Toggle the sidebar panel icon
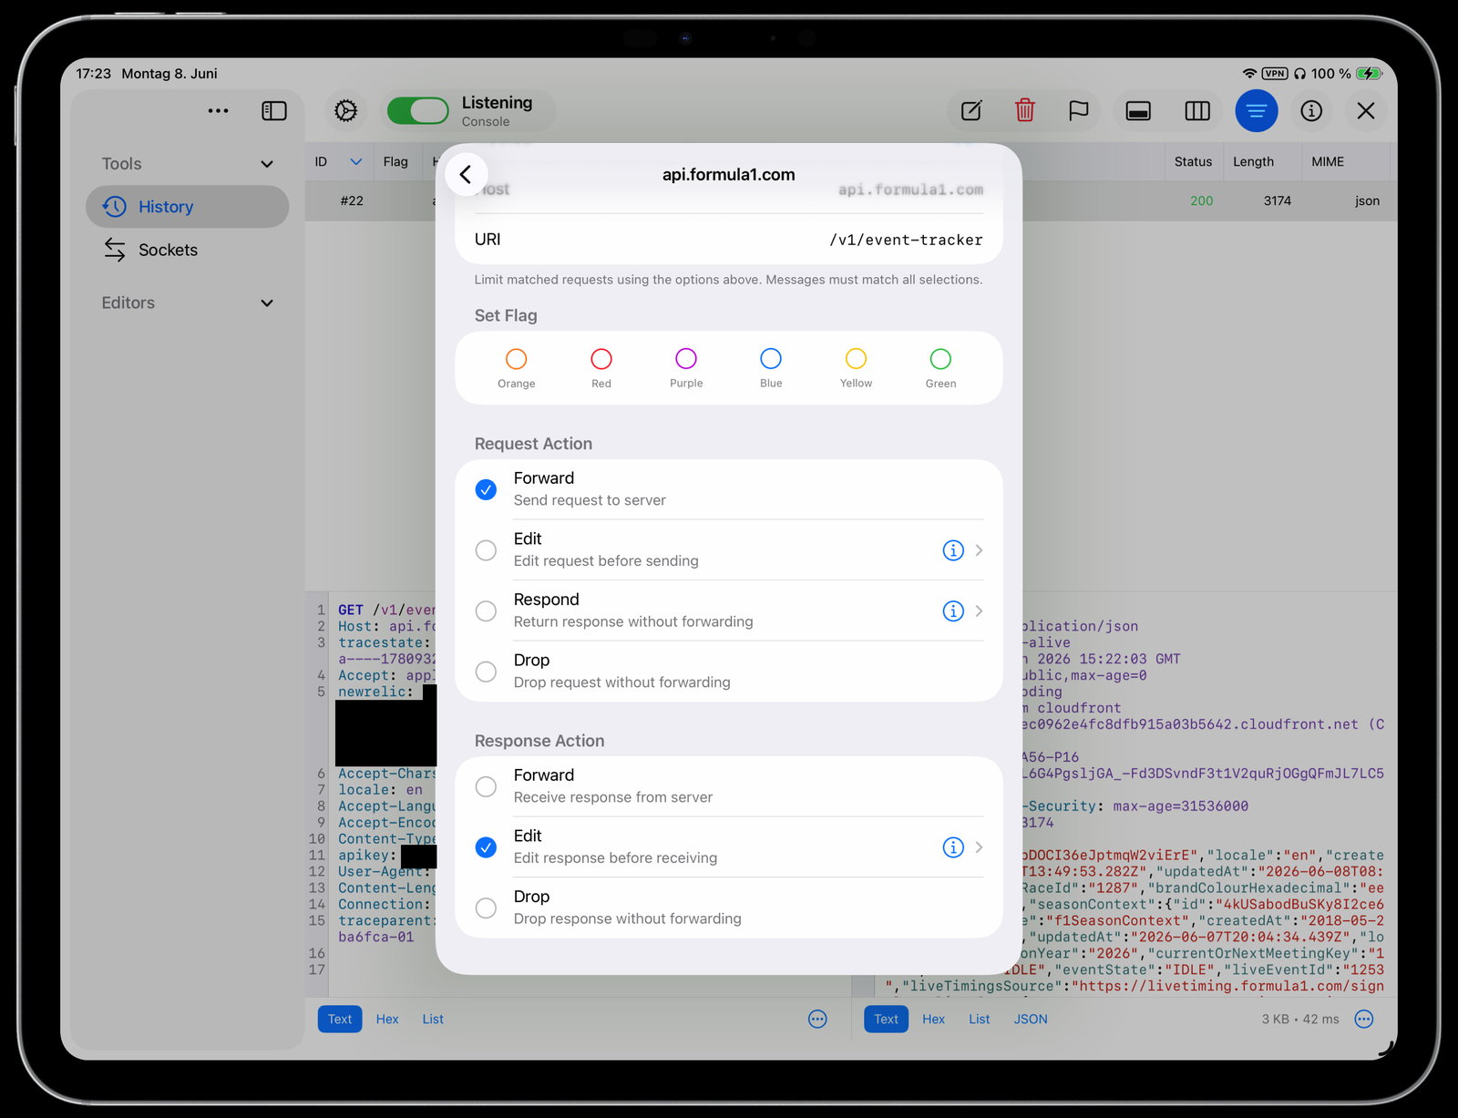The height and width of the screenshot is (1118, 1458). click(x=274, y=111)
